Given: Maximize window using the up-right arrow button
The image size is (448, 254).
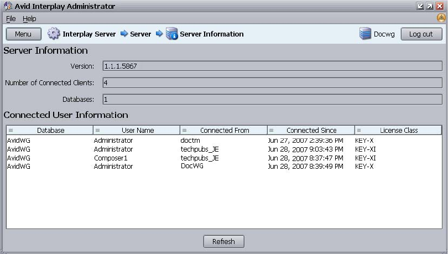Looking at the screenshot, I should tap(430, 6).
